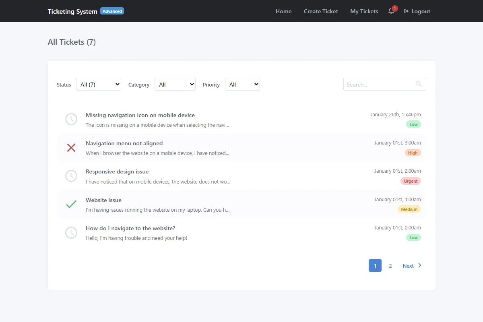The width and height of the screenshot is (483, 322).
Task: Click description 'Hello, I'm having trouble'
Action: [136, 238]
